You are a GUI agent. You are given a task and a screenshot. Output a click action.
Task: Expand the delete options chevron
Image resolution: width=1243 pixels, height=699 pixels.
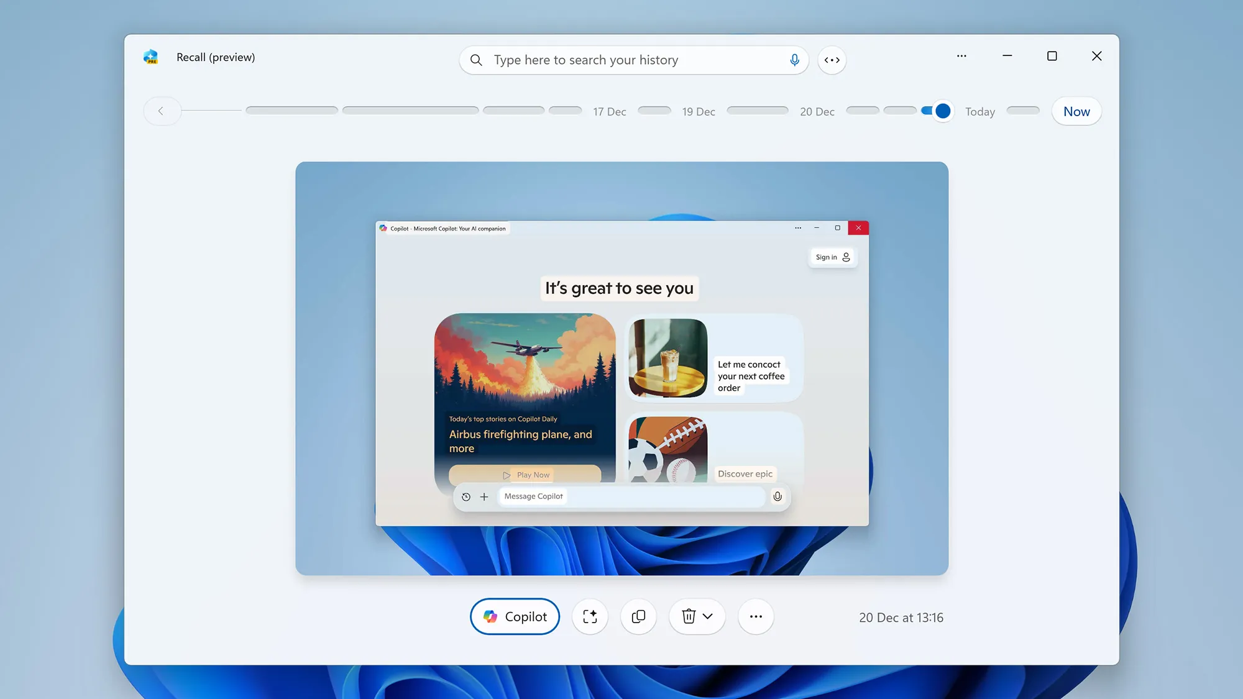(x=708, y=616)
